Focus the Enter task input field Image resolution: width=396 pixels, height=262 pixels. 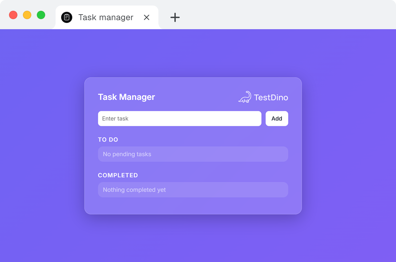180,118
